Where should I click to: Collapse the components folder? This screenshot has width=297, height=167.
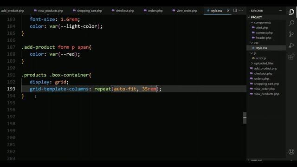point(262,22)
